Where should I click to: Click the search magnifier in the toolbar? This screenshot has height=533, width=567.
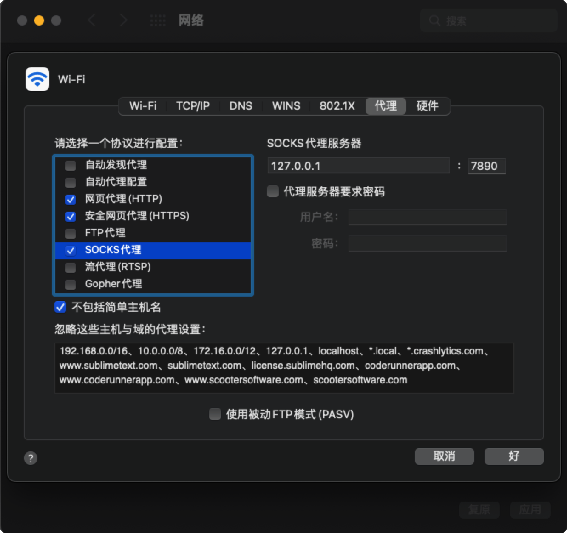pyautogui.click(x=434, y=20)
